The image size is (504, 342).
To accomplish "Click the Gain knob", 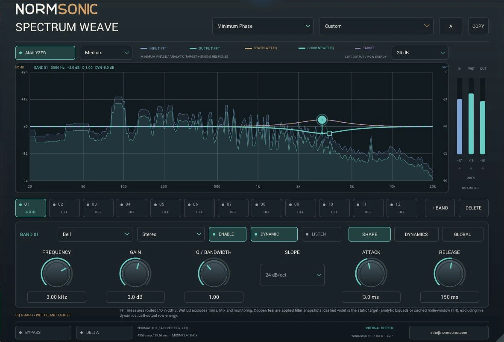I will click(135, 274).
